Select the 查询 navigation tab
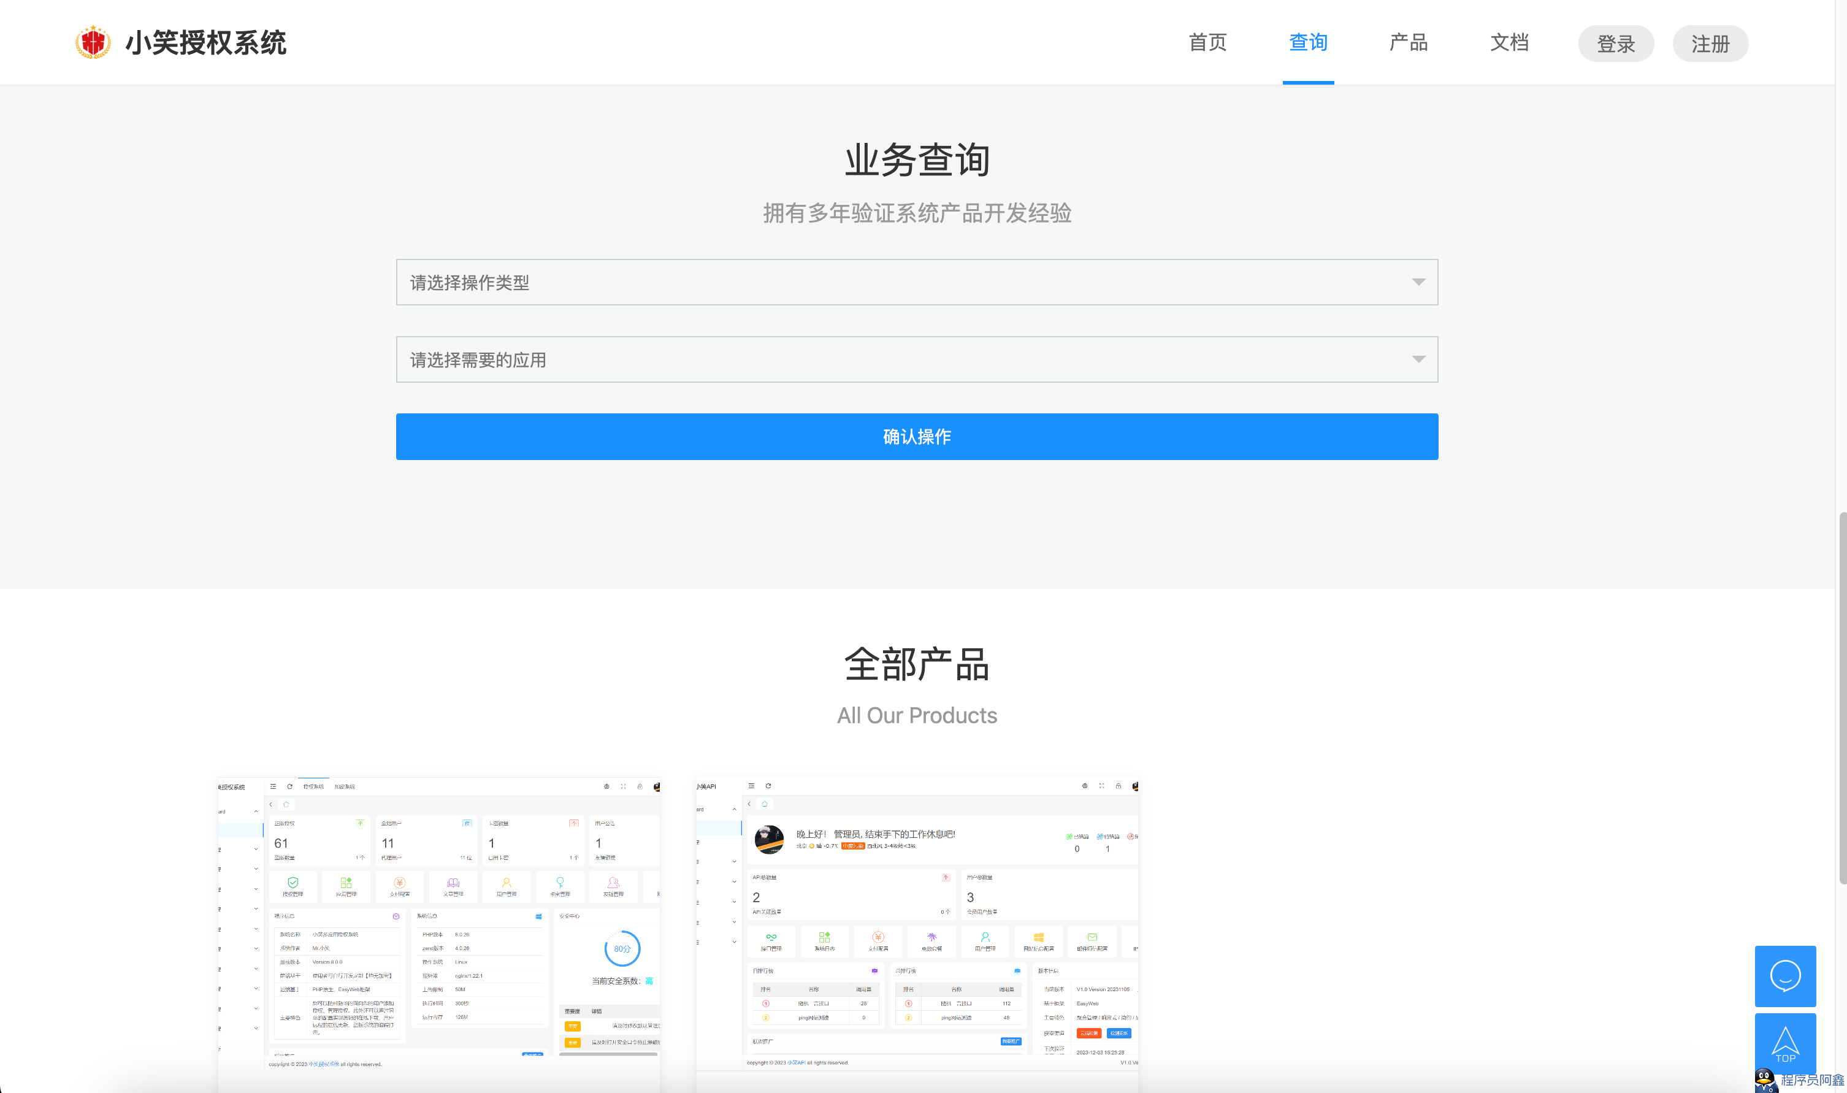The height and width of the screenshot is (1093, 1847). tap(1307, 43)
